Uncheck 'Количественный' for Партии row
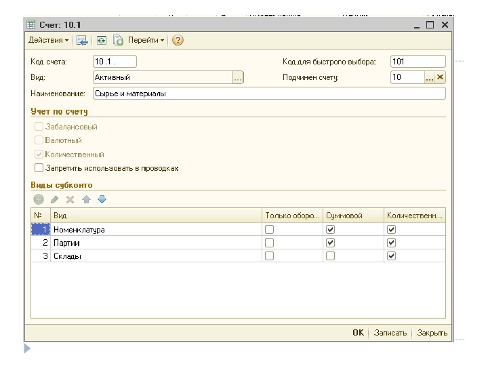Screen dimensions: 488x366 click(x=391, y=243)
